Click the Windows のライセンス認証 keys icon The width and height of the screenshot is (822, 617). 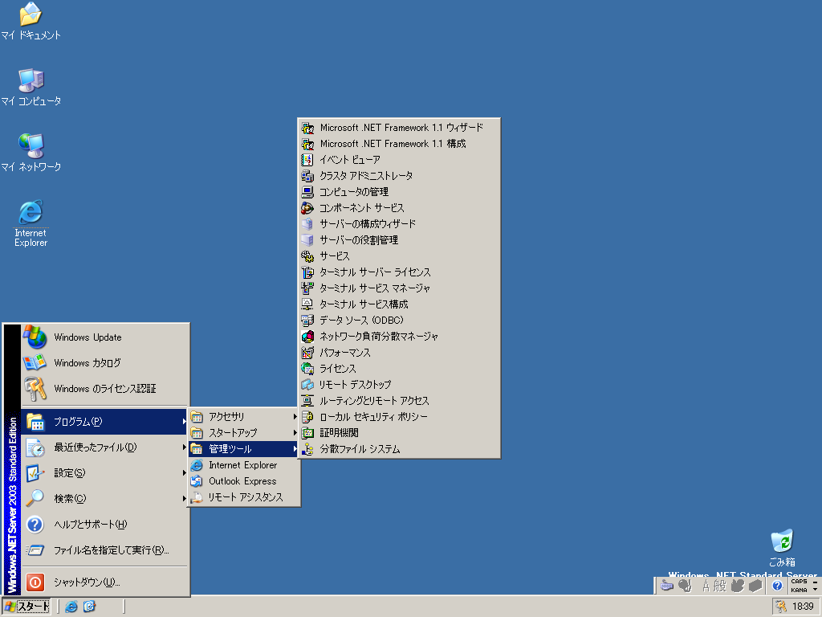tap(35, 388)
